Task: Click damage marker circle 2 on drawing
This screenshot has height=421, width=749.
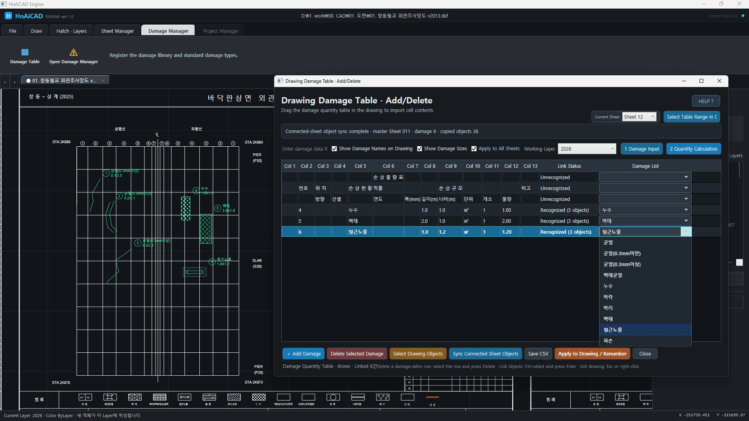Action: coord(119,196)
